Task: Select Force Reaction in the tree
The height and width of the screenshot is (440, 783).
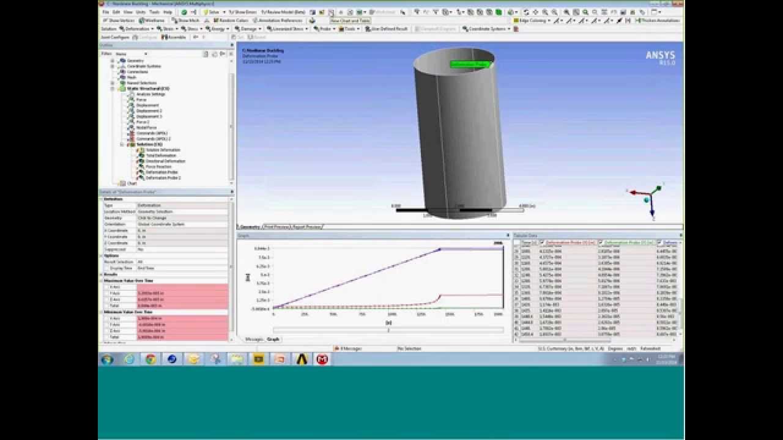Action: point(158,166)
